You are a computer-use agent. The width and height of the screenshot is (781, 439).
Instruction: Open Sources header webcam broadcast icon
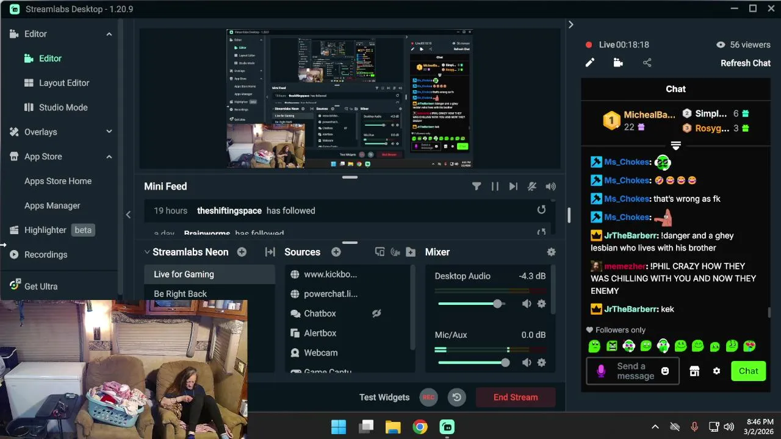click(395, 252)
